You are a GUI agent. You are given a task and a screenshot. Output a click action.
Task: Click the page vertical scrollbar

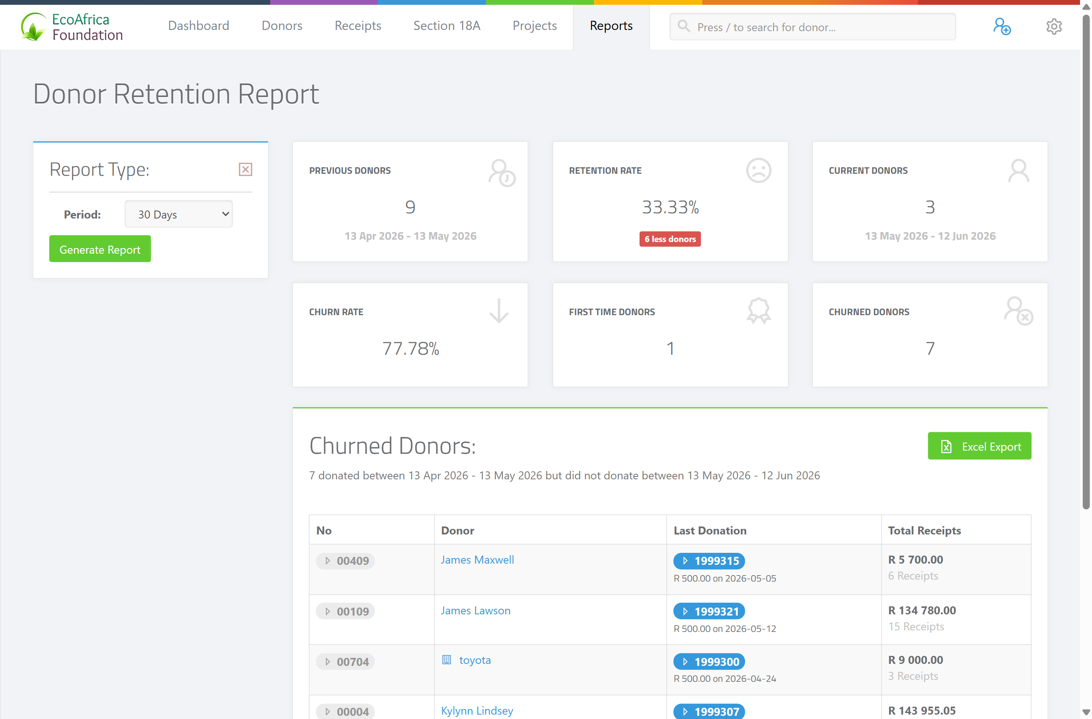click(1086, 261)
